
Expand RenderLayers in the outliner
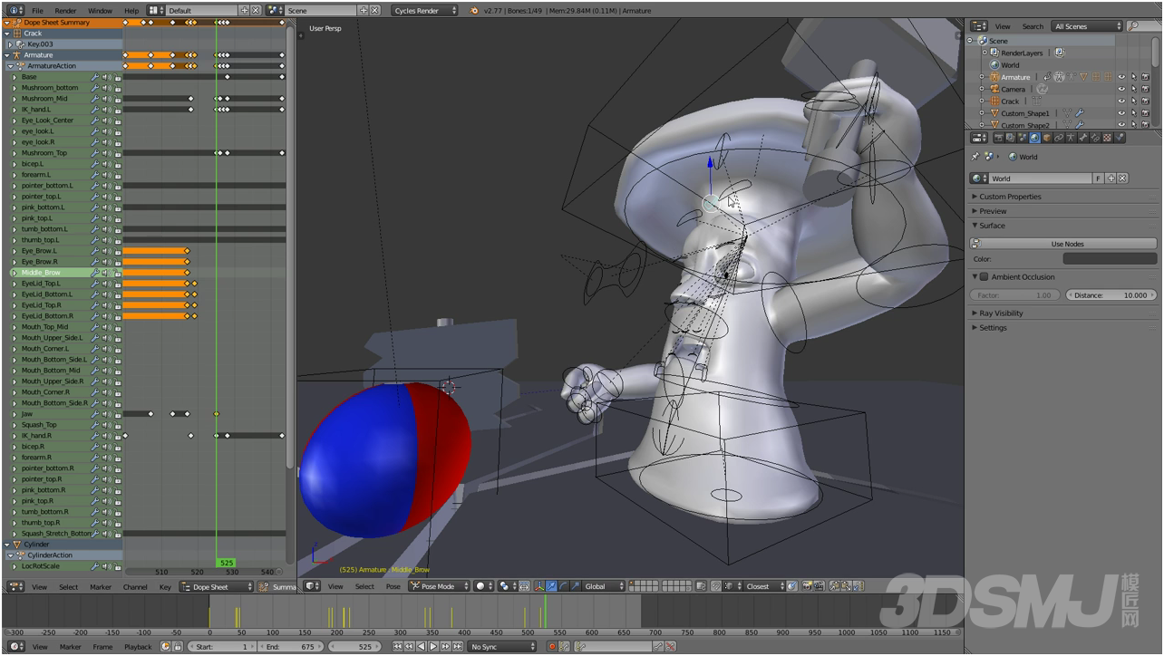[983, 53]
